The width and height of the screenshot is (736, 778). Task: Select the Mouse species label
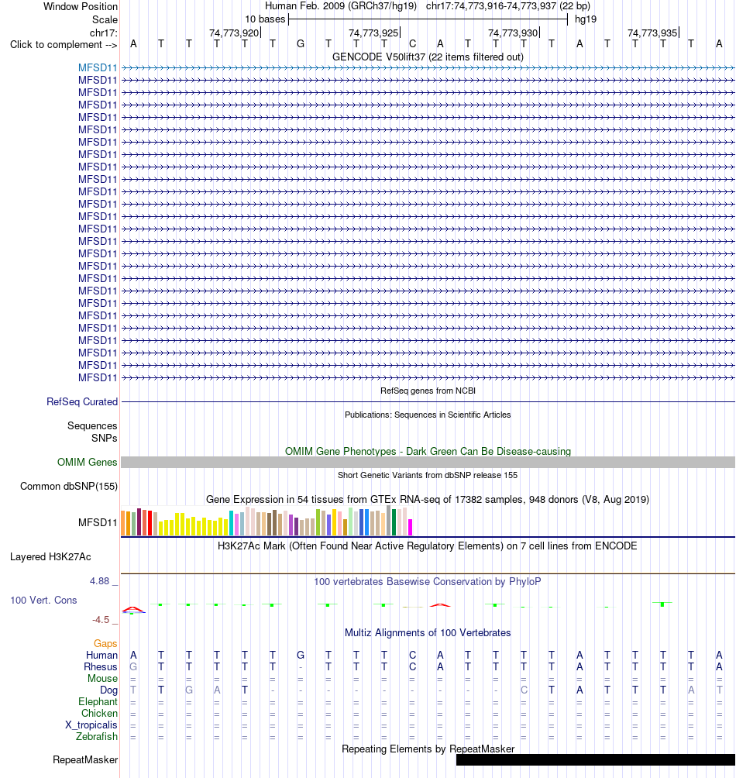(x=103, y=678)
